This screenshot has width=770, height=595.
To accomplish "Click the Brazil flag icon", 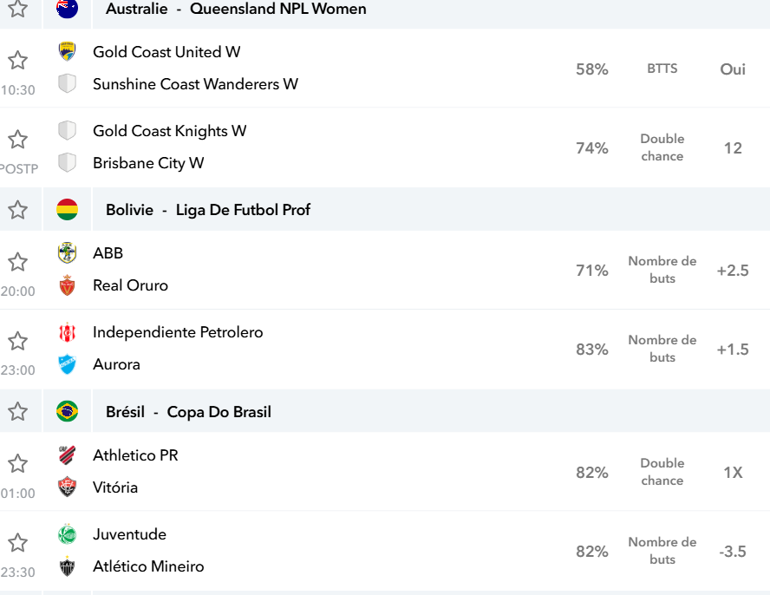I will point(68,411).
